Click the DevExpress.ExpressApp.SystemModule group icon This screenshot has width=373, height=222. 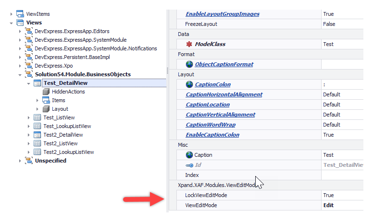point(29,40)
